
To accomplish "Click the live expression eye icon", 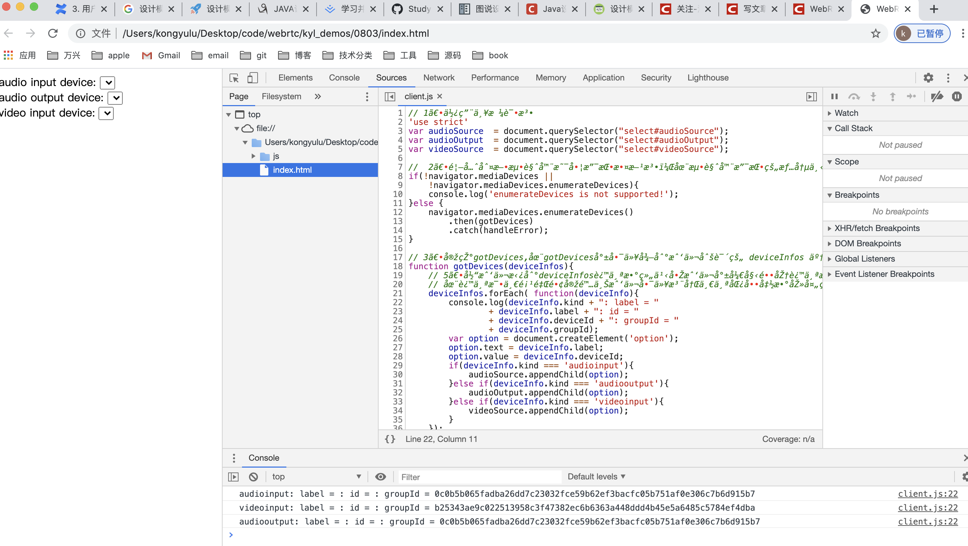I will (x=380, y=477).
